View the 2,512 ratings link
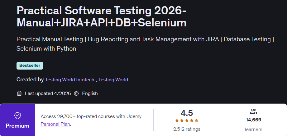 [x=187, y=129]
